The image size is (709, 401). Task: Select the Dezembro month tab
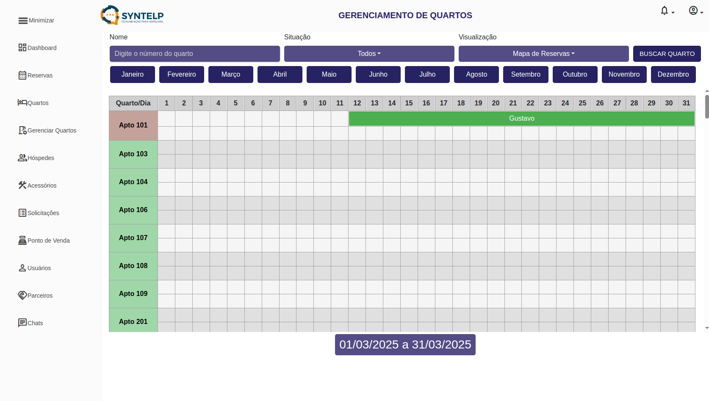coord(673,75)
